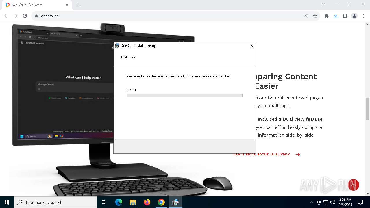Select the installer setup taskbar icon
370x208 pixels.
175,202
